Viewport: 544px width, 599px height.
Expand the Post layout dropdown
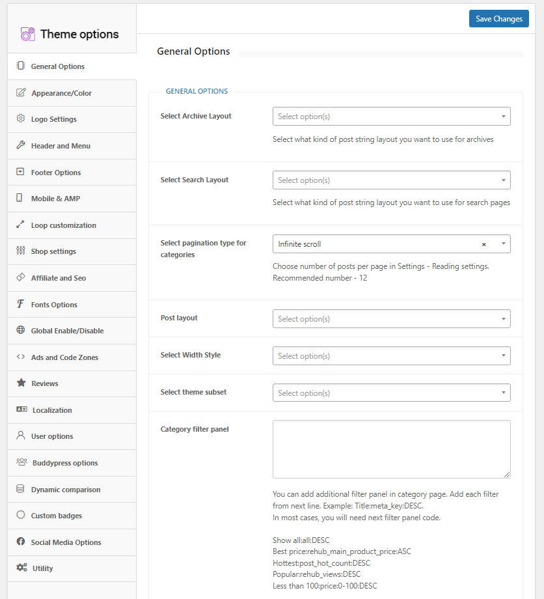tap(391, 318)
